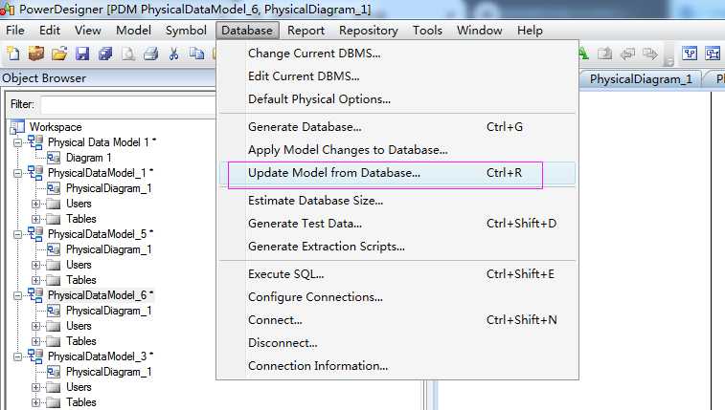Viewport: 725px width, 410px height.
Task: Expand Users under PhysicalDataModel_3
Action: [36, 387]
